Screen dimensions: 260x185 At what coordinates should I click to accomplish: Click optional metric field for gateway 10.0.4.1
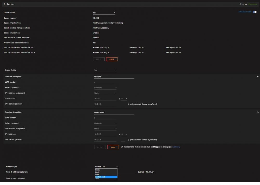click(x=123, y=104)
